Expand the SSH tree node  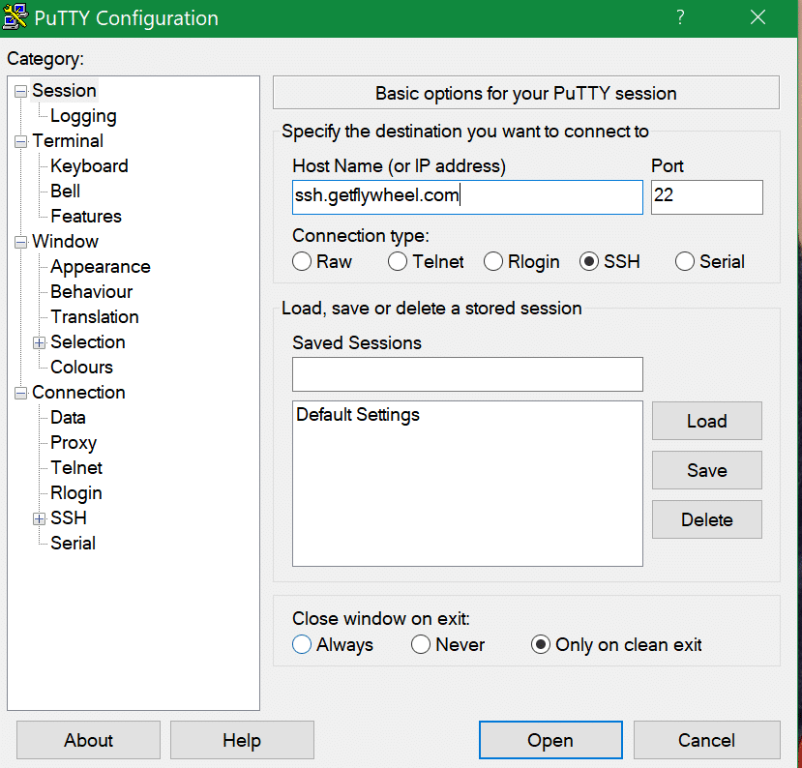(x=39, y=518)
